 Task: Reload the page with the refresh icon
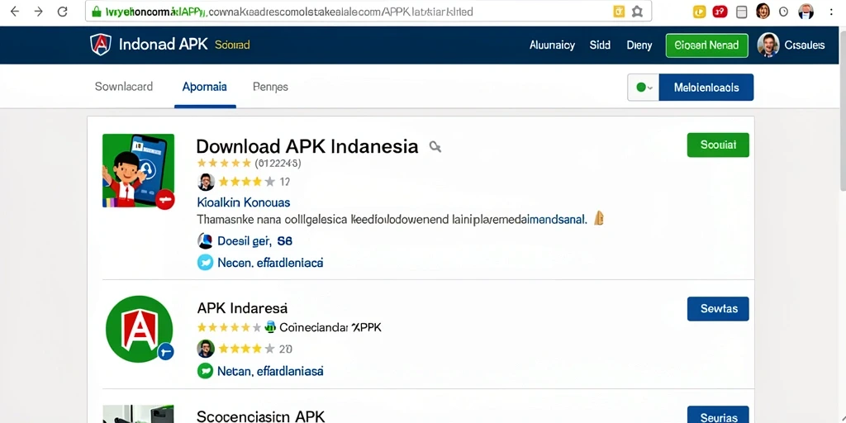click(x=63, y=12)
